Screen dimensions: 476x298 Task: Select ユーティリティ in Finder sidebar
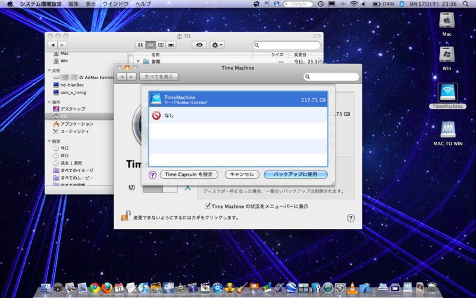(x=74, y=131)
